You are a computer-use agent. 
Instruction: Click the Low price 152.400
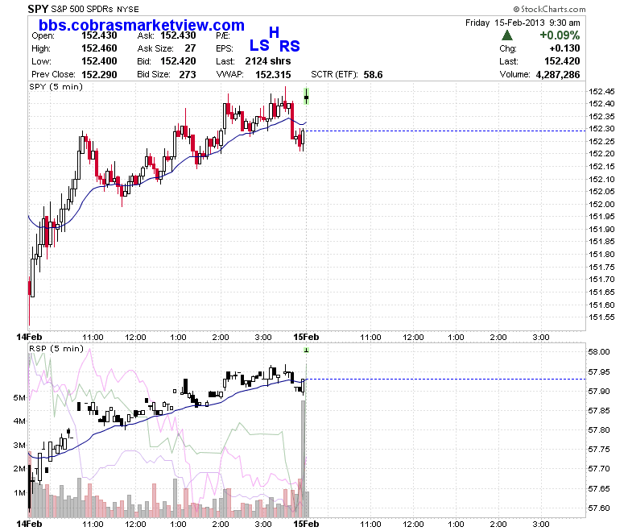pos(99,61)
